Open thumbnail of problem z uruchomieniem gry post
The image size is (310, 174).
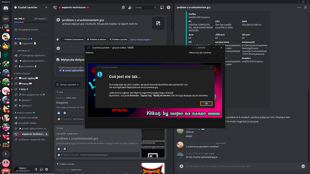153,143
